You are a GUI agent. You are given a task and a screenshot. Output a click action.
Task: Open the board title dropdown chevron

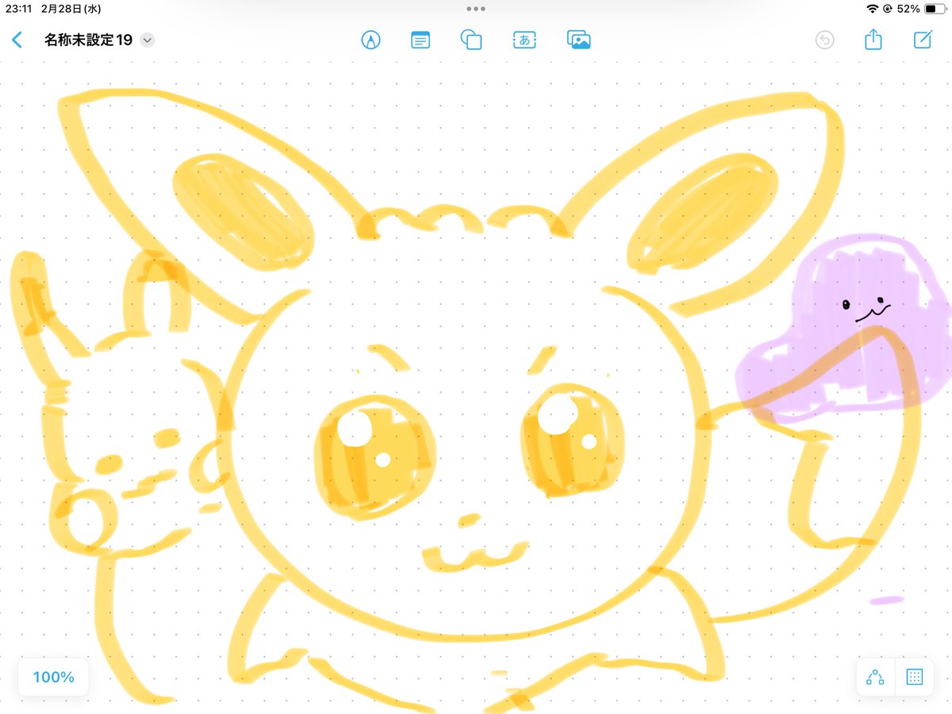point(147,40)
